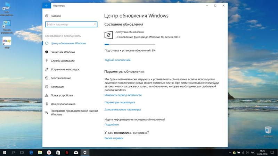Click taskbar search magnifier icon
This screenshot has height=156, width=278.
click(13, 153)
